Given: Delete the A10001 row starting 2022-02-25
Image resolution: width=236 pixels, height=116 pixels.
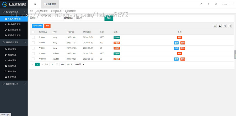Looking at the screenshot, I should tap(183, 48).
